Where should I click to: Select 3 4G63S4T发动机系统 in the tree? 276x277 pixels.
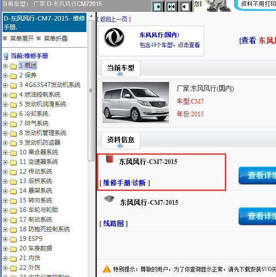50,85
